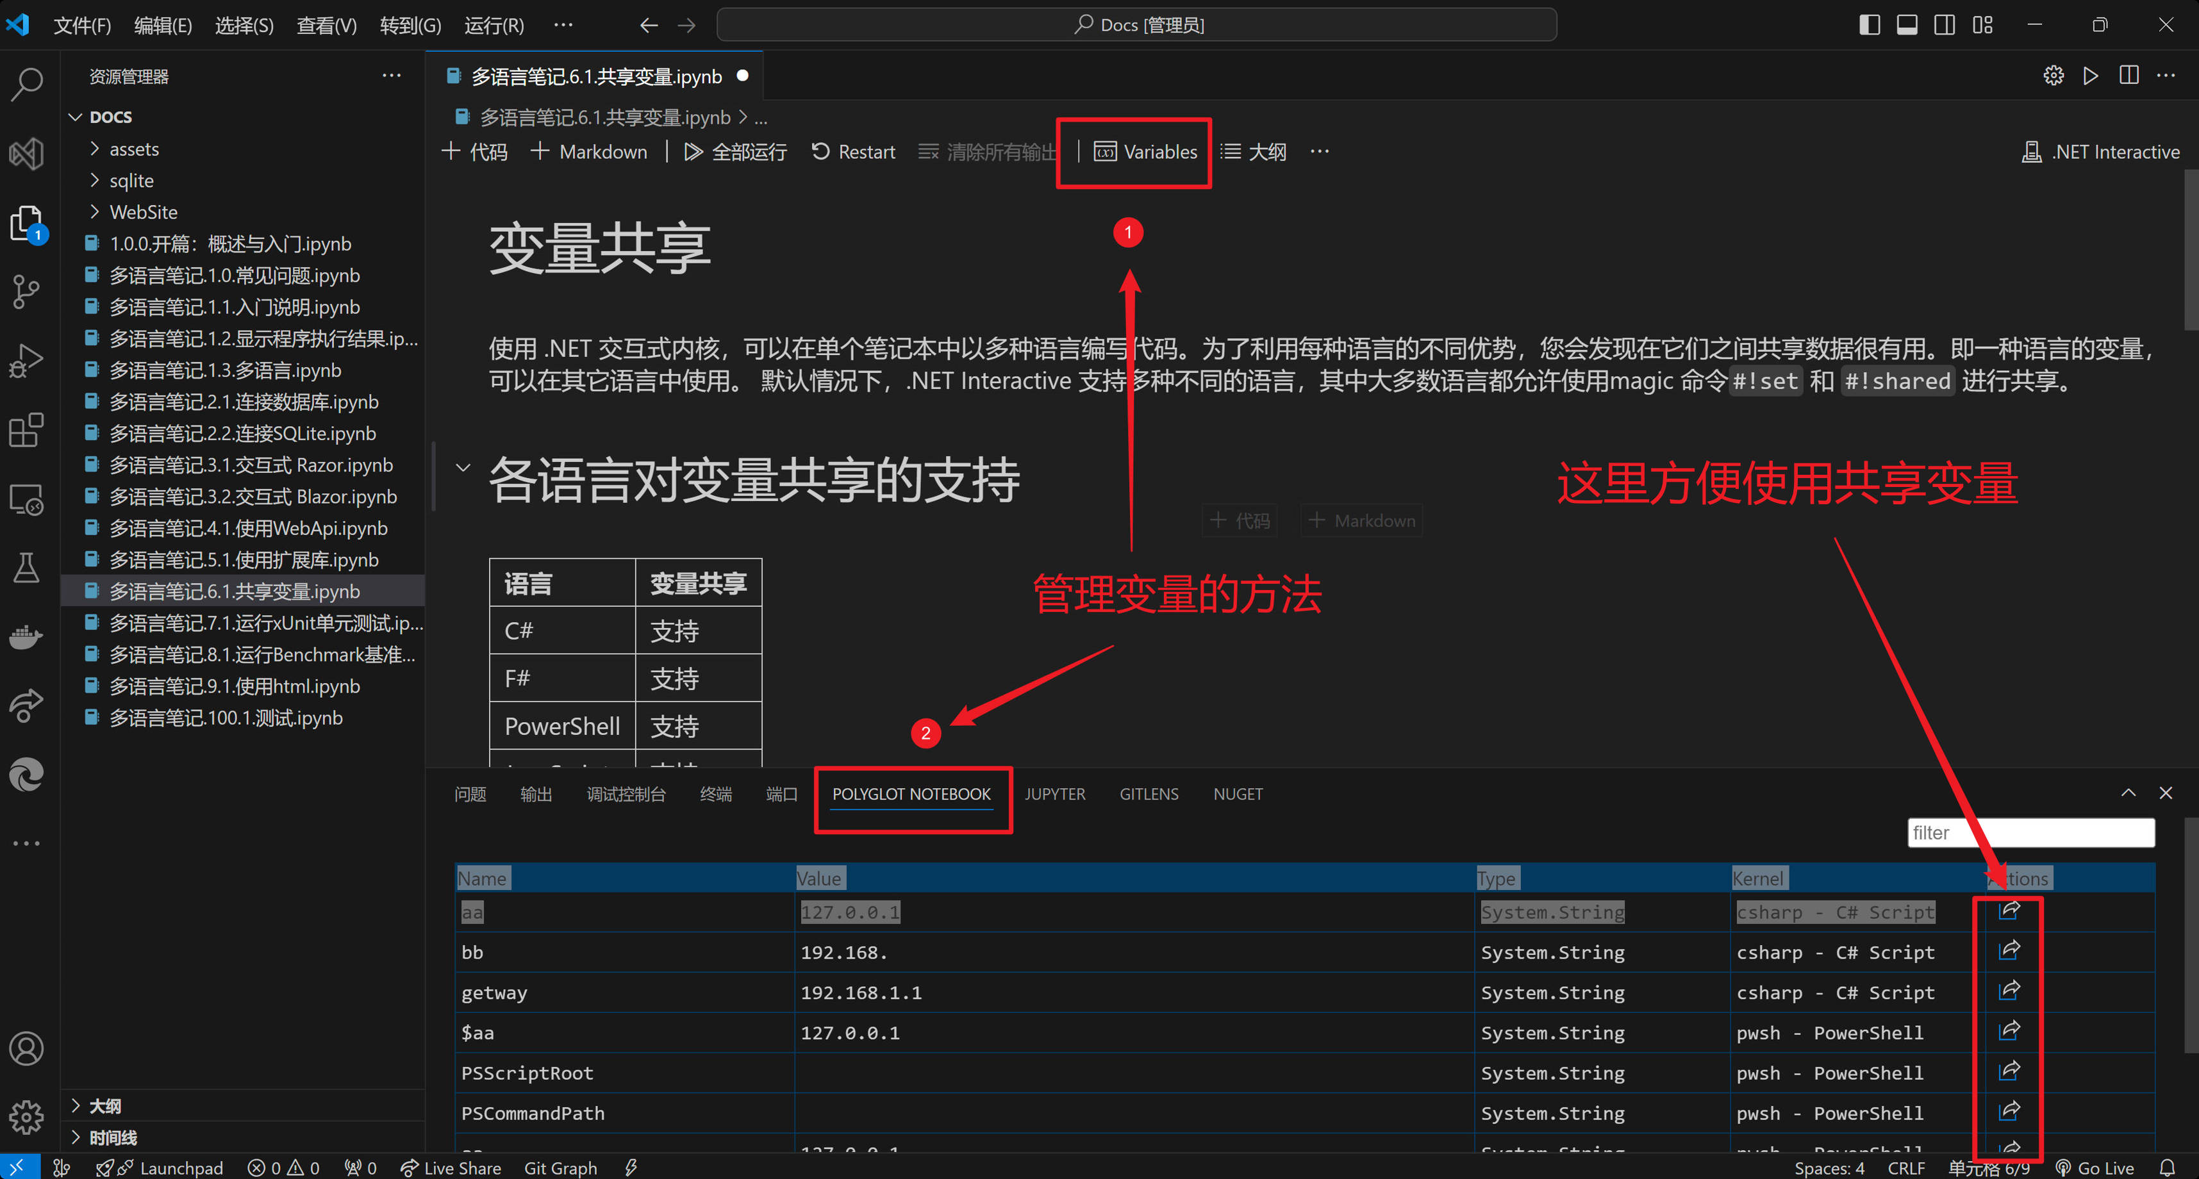Open the 文件(F) menu
The width and height of the screenshot is (2199, 1179).
pos(82,26)
